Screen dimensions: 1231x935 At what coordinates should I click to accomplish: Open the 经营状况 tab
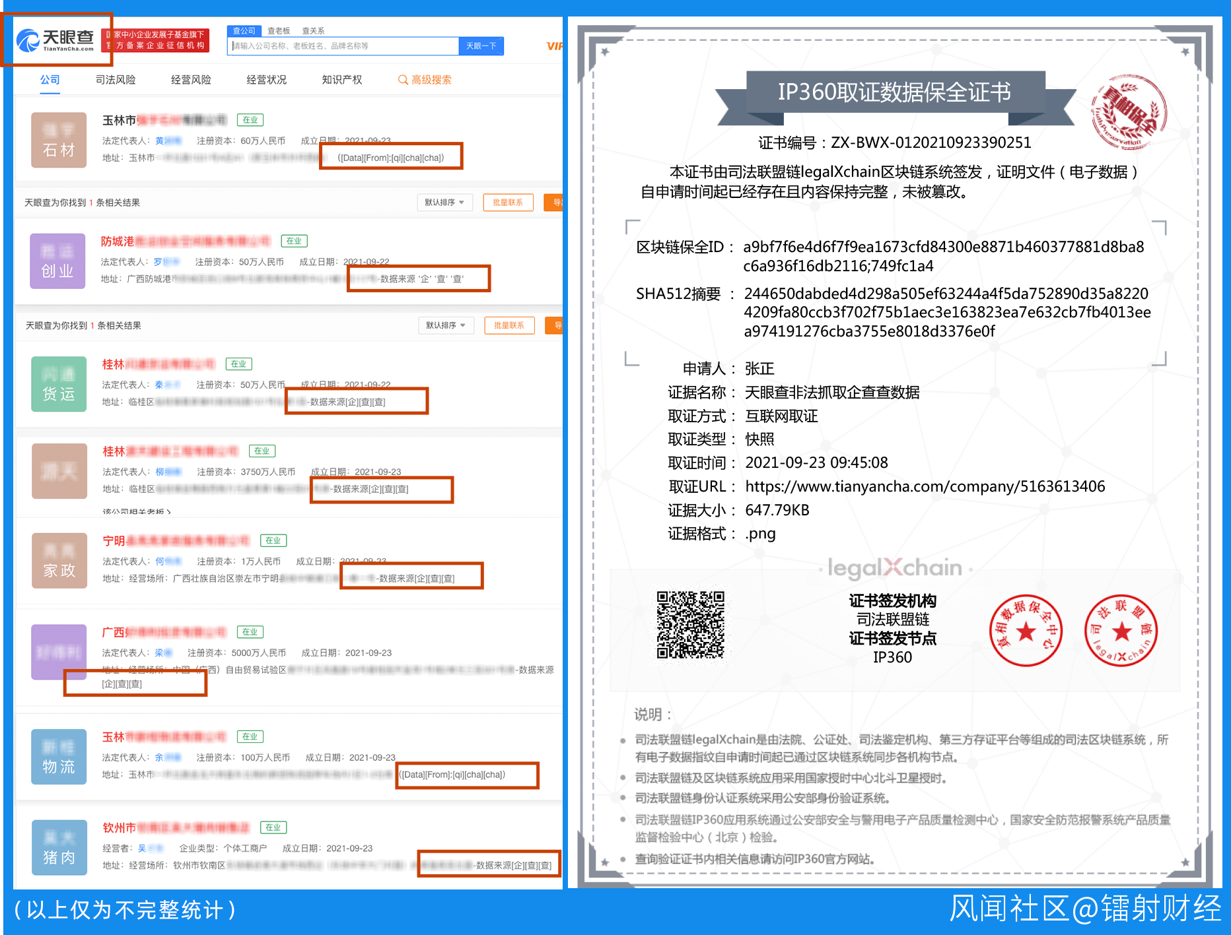(x=266, y=80)
